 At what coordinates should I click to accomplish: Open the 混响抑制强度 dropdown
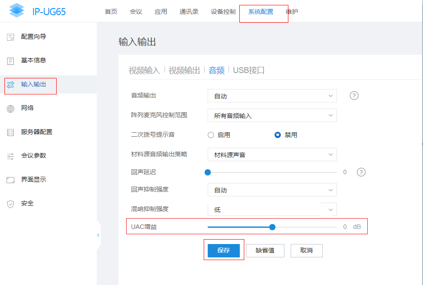(x=272, y=209)
